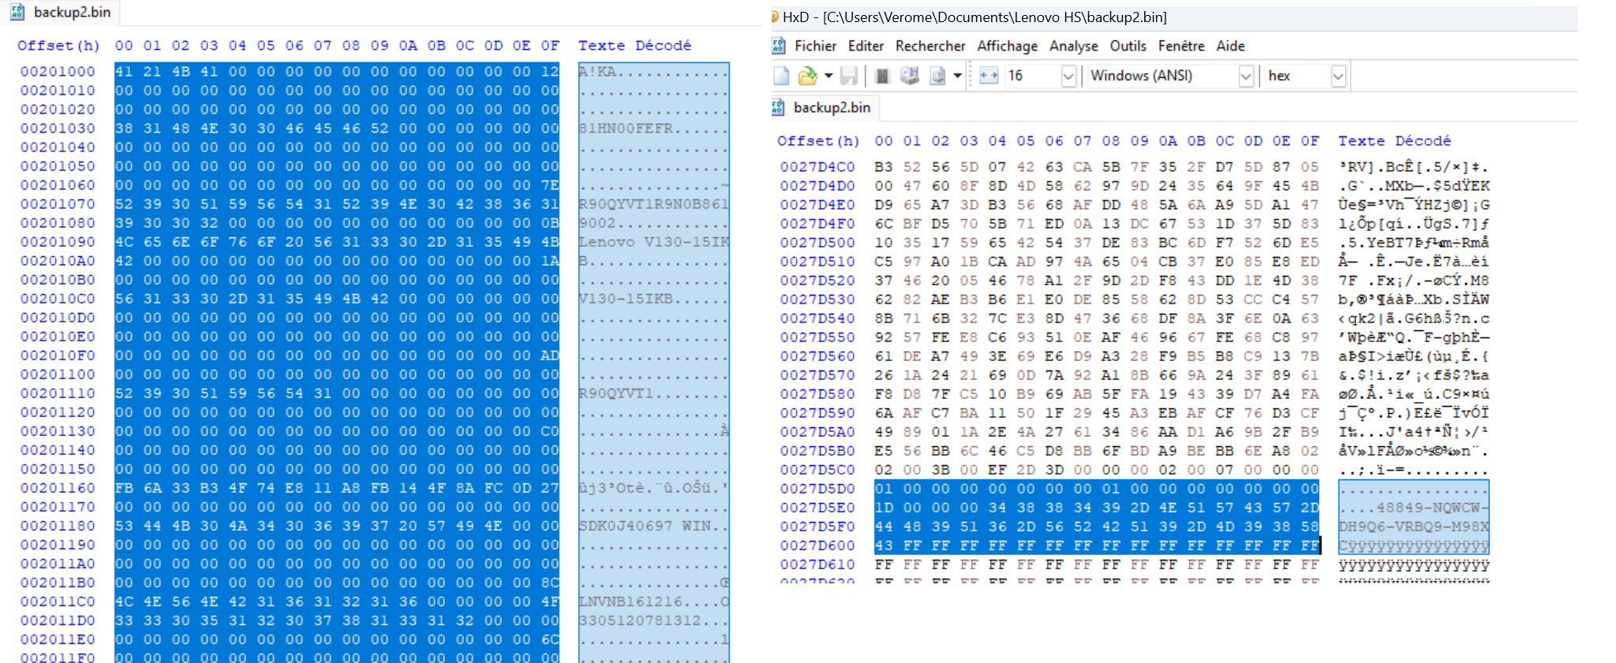The width and height of the screenshot is (1616, 663).
Task: Click the 'Texte Décodé' header in the left pane
Action: coord(634,46)
